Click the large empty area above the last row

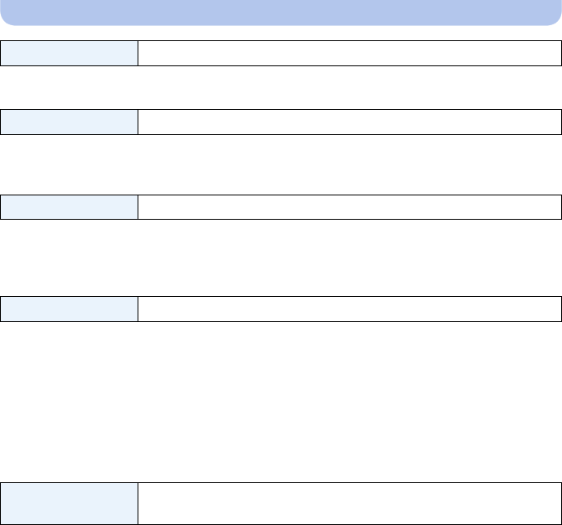pos(281,401)
